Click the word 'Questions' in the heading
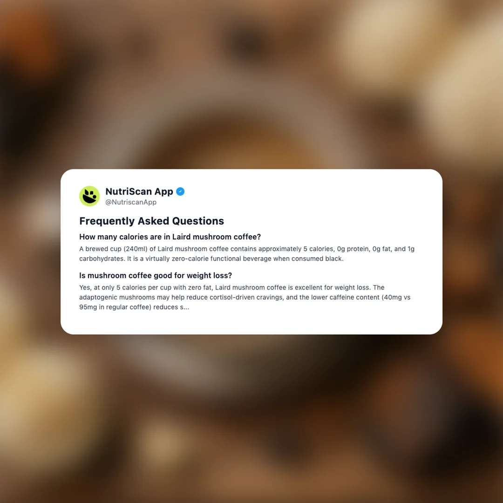Screen dimensions: 503x503 (198, 221)
